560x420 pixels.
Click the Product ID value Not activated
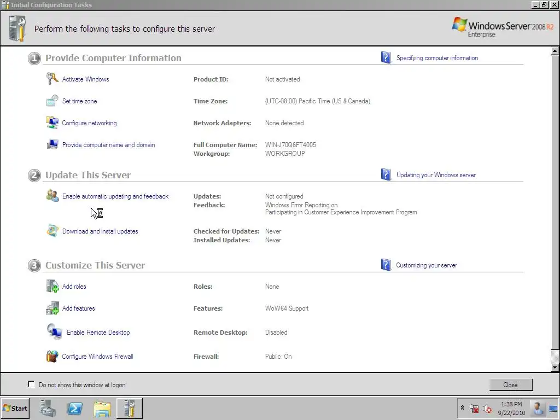pyautogui.click(x=283, y=79)
